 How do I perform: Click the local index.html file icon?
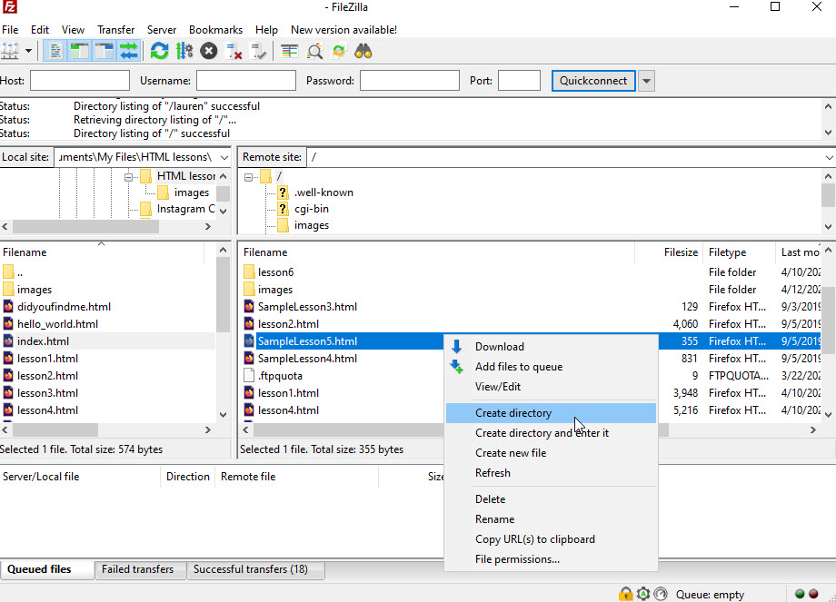[x=8, y=341]
